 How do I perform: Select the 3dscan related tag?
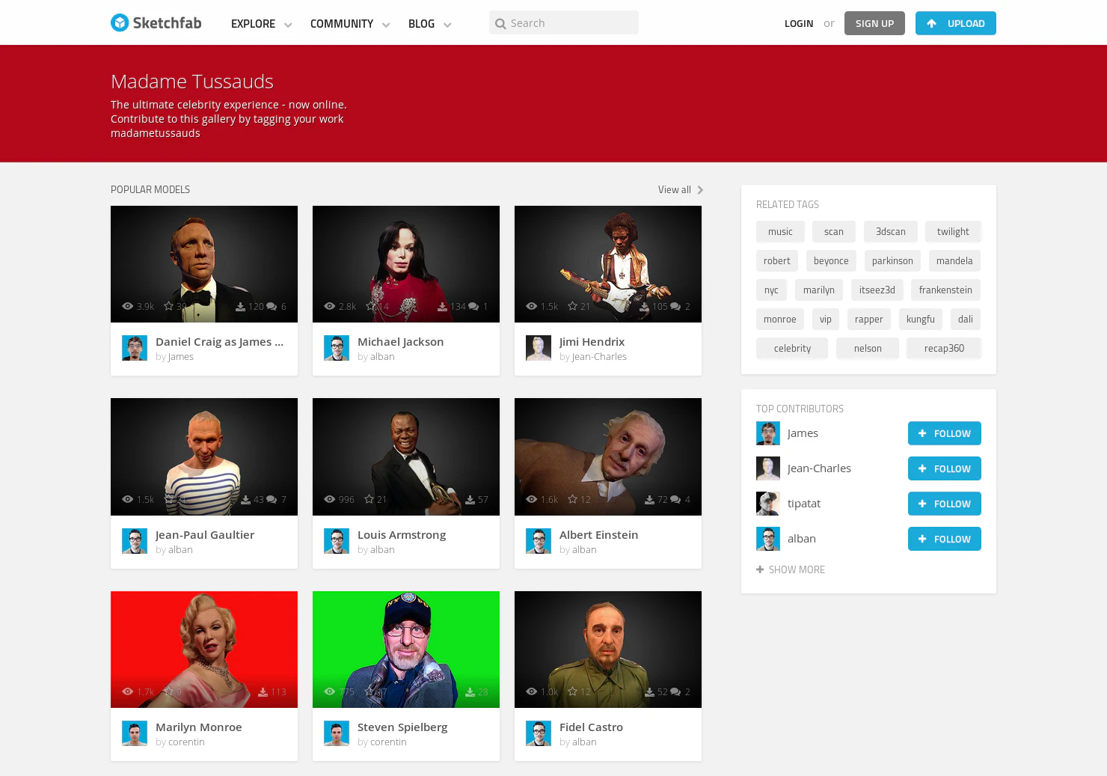(x=891, y=231)
